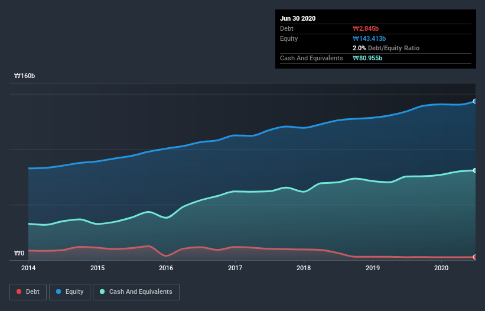
Task: Click the Jun 30 2020 tooltip date
Action: (x=298, y=18)
